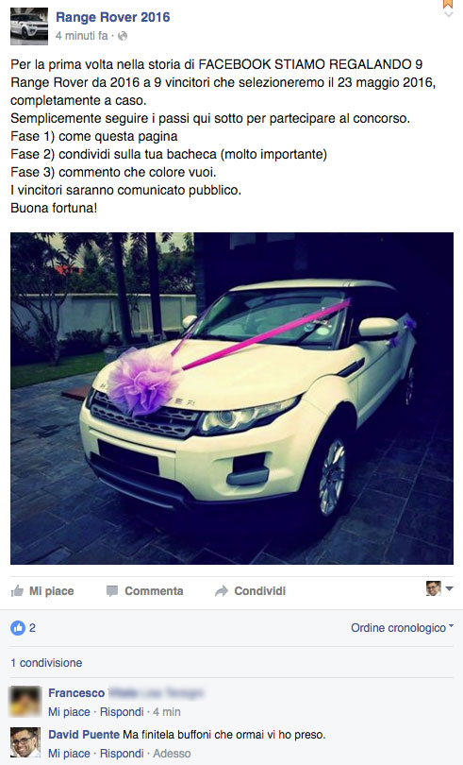
Task: Expand the Ordine cronologico sorting menu
Action: 402,628
